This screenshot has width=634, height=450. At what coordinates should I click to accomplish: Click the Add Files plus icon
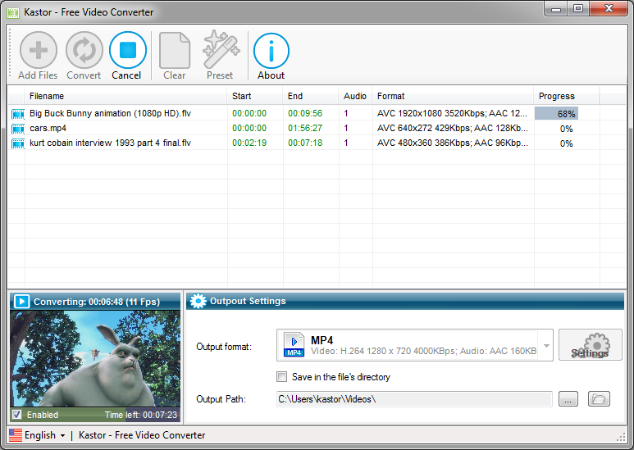(x=39, y=50)
